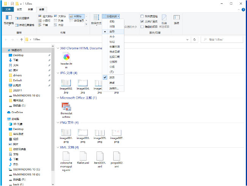Toggle the 详细信息窗格 details pane

[x=25, y=25]
